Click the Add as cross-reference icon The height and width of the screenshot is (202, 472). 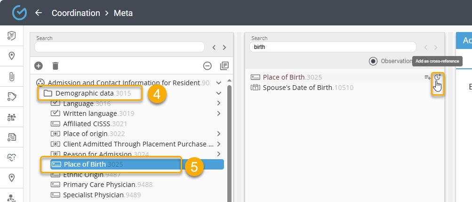coord(437,77)
